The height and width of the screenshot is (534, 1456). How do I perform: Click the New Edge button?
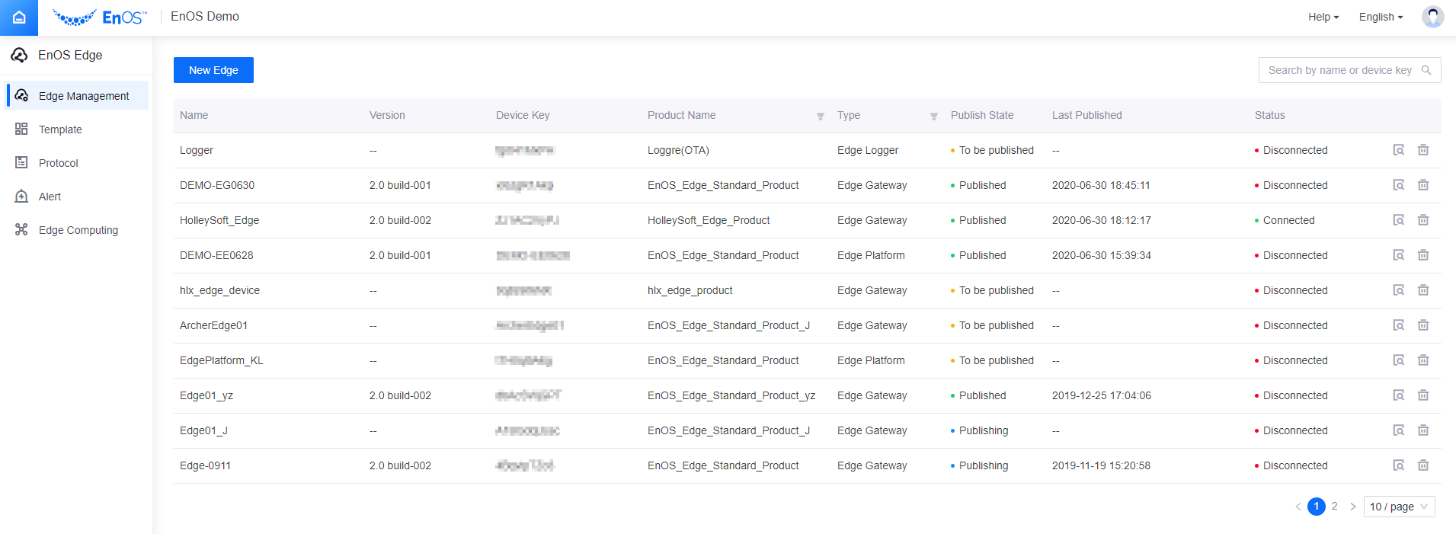click(213, 70)
